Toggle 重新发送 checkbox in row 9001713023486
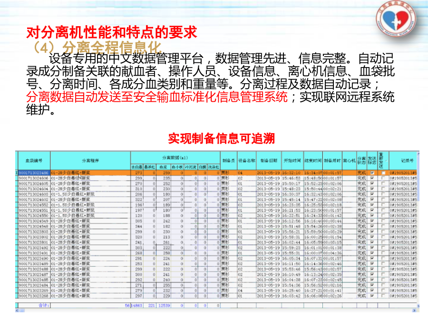Viewport: 428px width, 321px height. [383, 173]
